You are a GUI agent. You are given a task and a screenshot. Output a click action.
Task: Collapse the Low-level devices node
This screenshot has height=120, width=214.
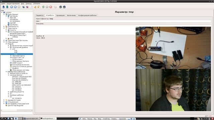tap(8, 75)
